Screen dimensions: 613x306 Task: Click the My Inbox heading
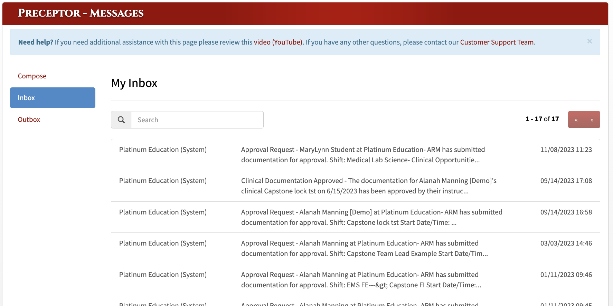click(134, 83)
